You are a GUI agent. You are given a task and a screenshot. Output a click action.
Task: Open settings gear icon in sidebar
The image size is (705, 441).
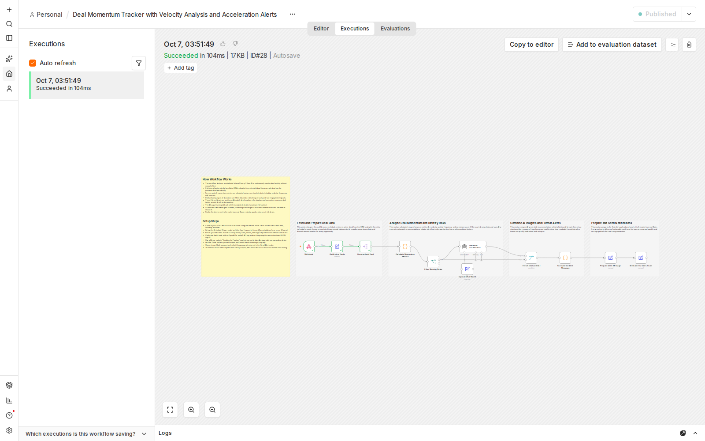[9, 430]
